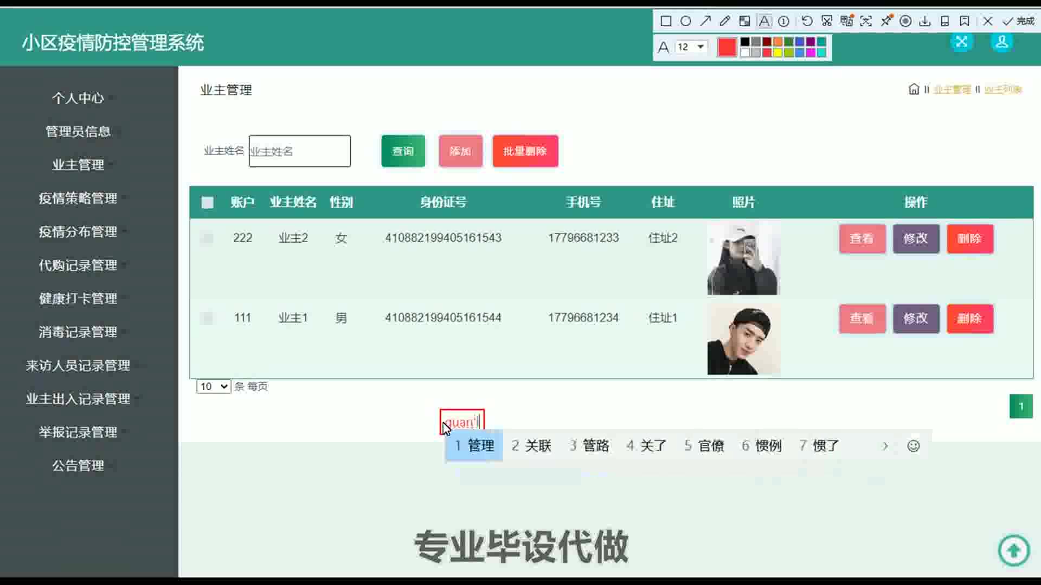Click the user profile avatar icon
The image size is (1041, 585).
pos(1001,42)
